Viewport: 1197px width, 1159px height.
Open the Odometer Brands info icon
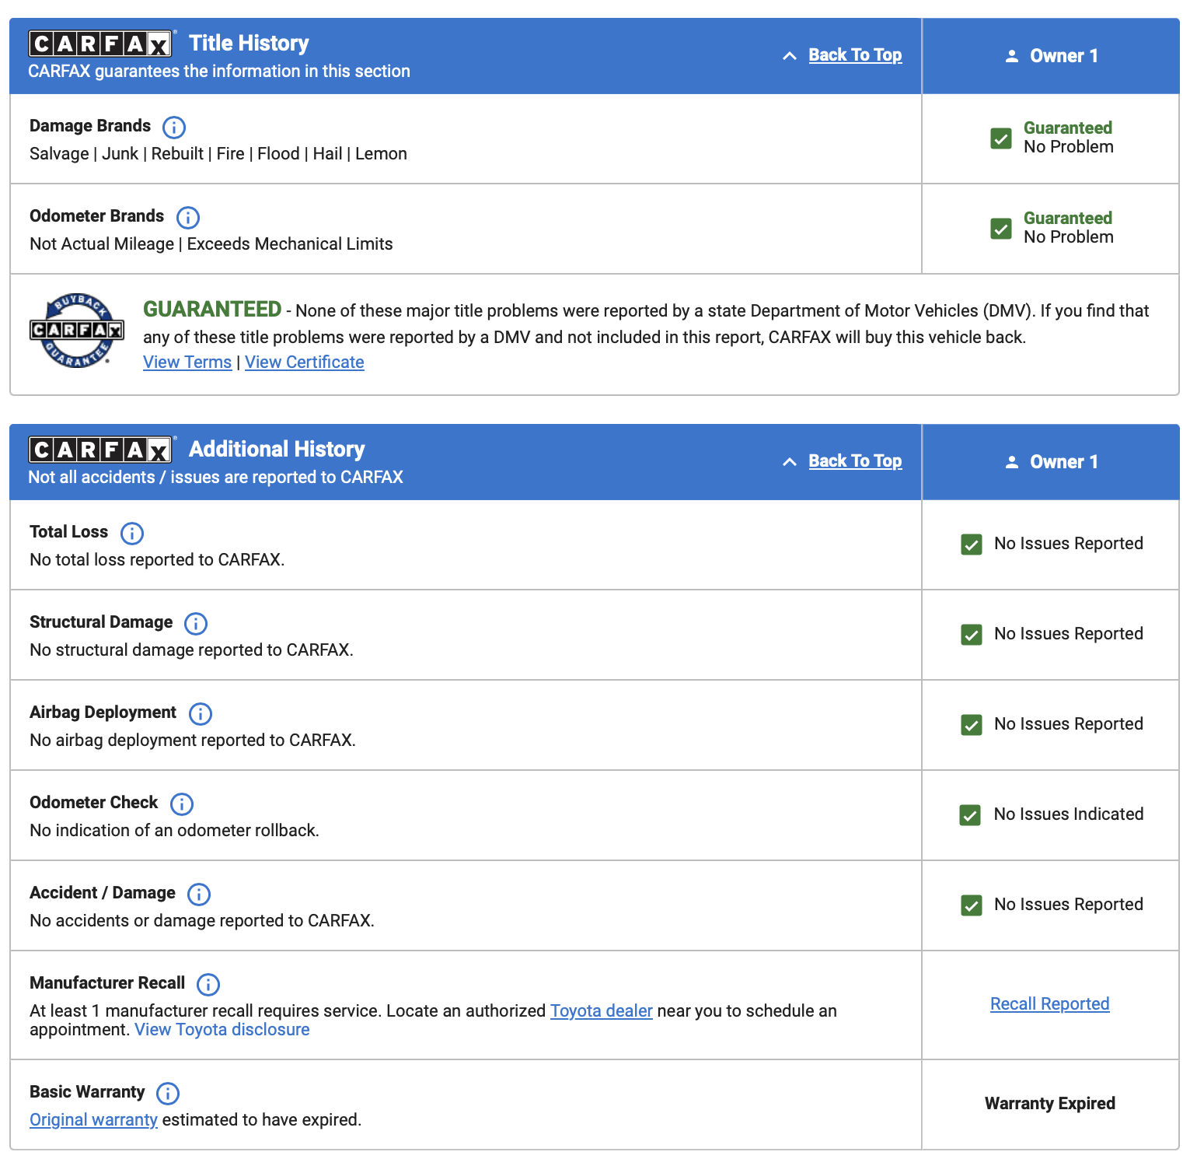tap(188, 217)
